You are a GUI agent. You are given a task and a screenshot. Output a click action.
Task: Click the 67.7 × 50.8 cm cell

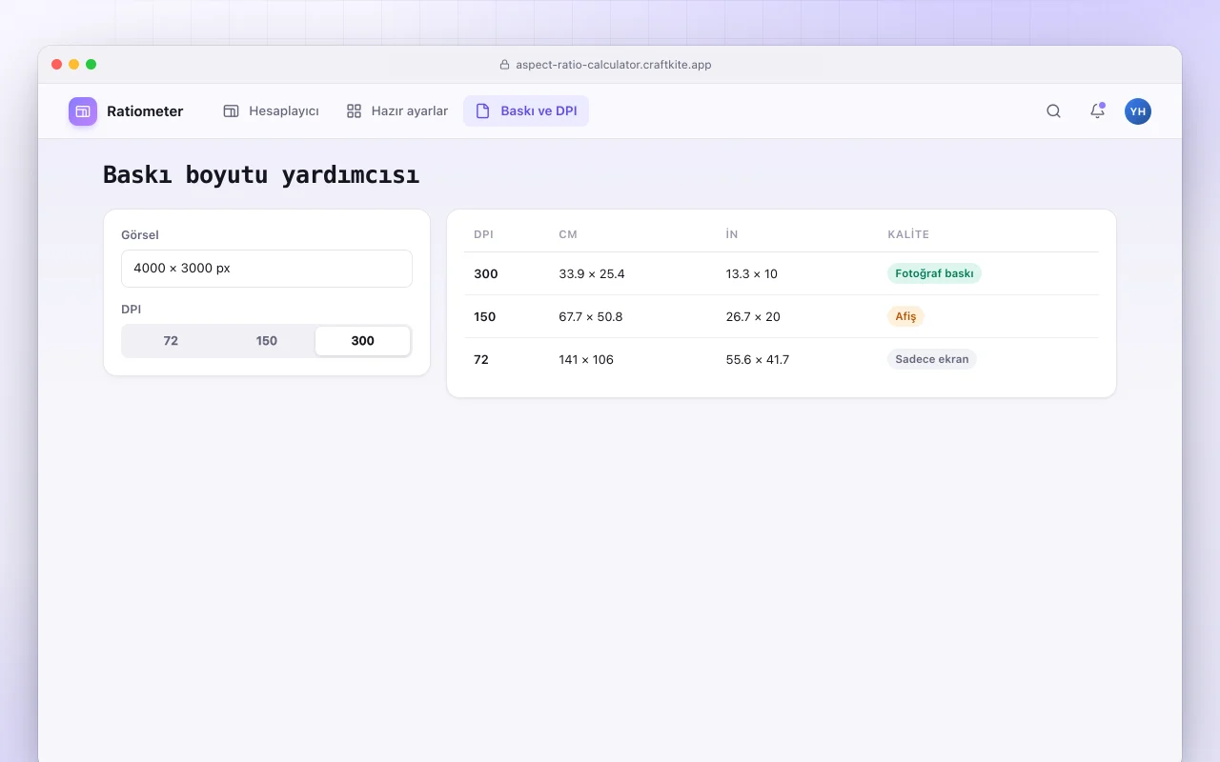coord(591,316)
